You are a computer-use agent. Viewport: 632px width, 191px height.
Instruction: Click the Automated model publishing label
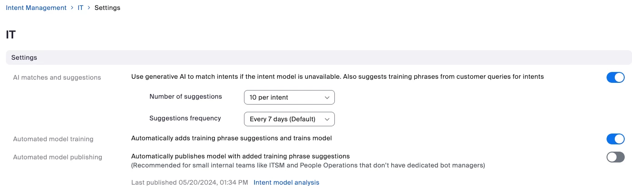(57, 157)
